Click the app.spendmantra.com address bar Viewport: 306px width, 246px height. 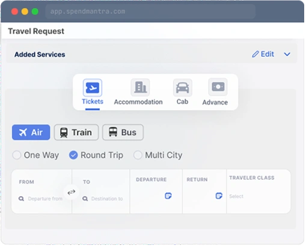click(x=150, y=11)
